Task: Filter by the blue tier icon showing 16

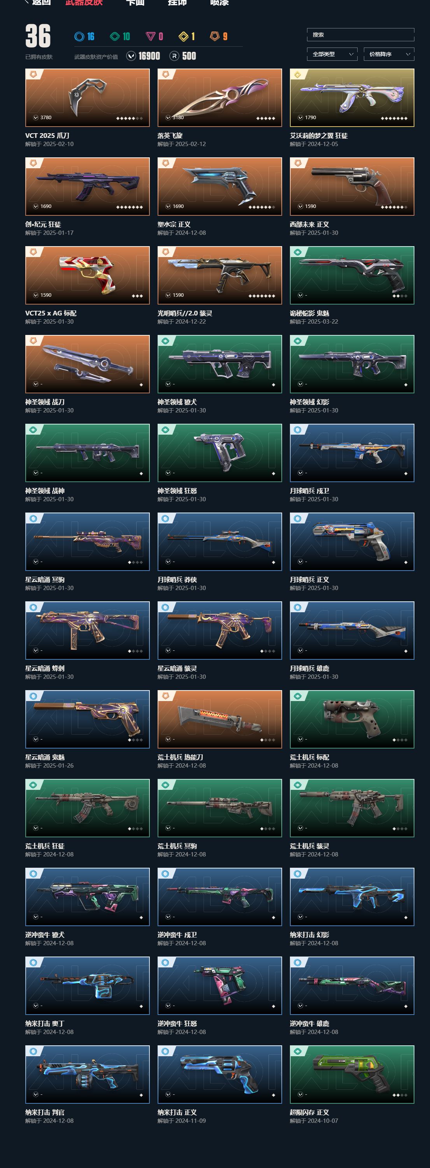Action: tap(79, 37)
